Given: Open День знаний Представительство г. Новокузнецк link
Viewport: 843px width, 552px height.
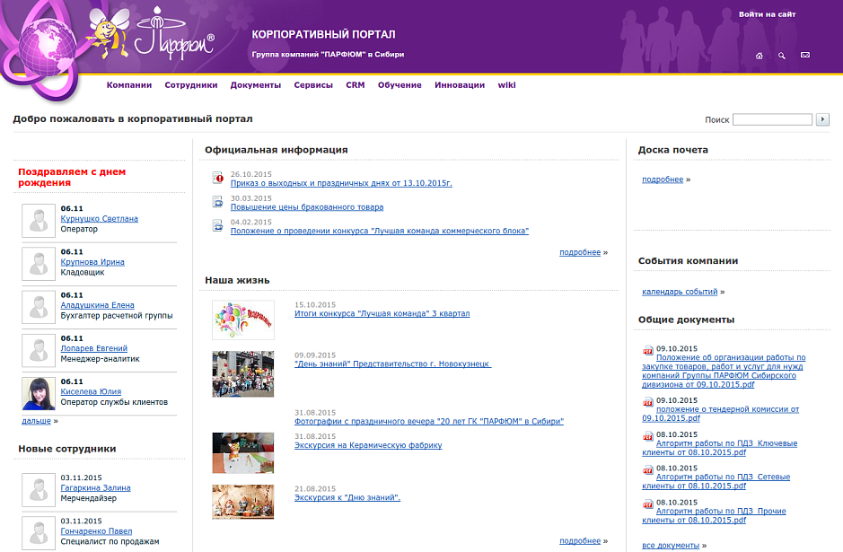Looking at the screenshot, I should click(393, 364).
